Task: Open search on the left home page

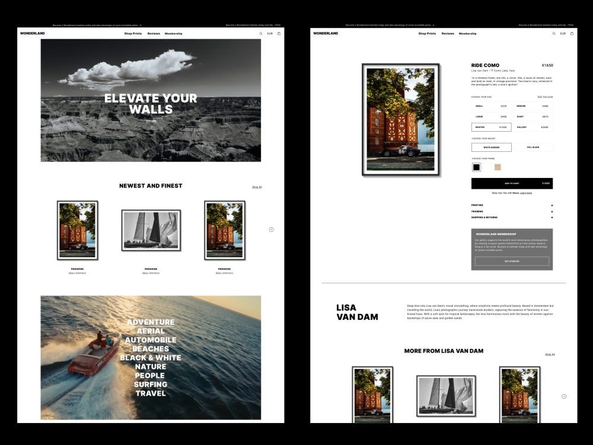Action: click(x=260, y=34)
